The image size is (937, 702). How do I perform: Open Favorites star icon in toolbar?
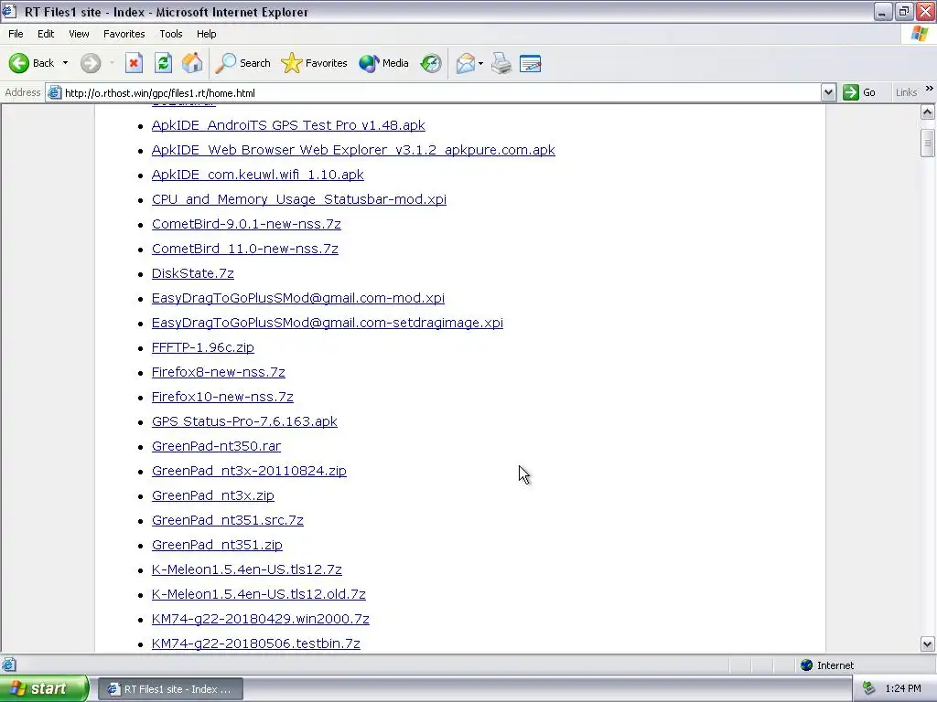click(x=292, y=63)
